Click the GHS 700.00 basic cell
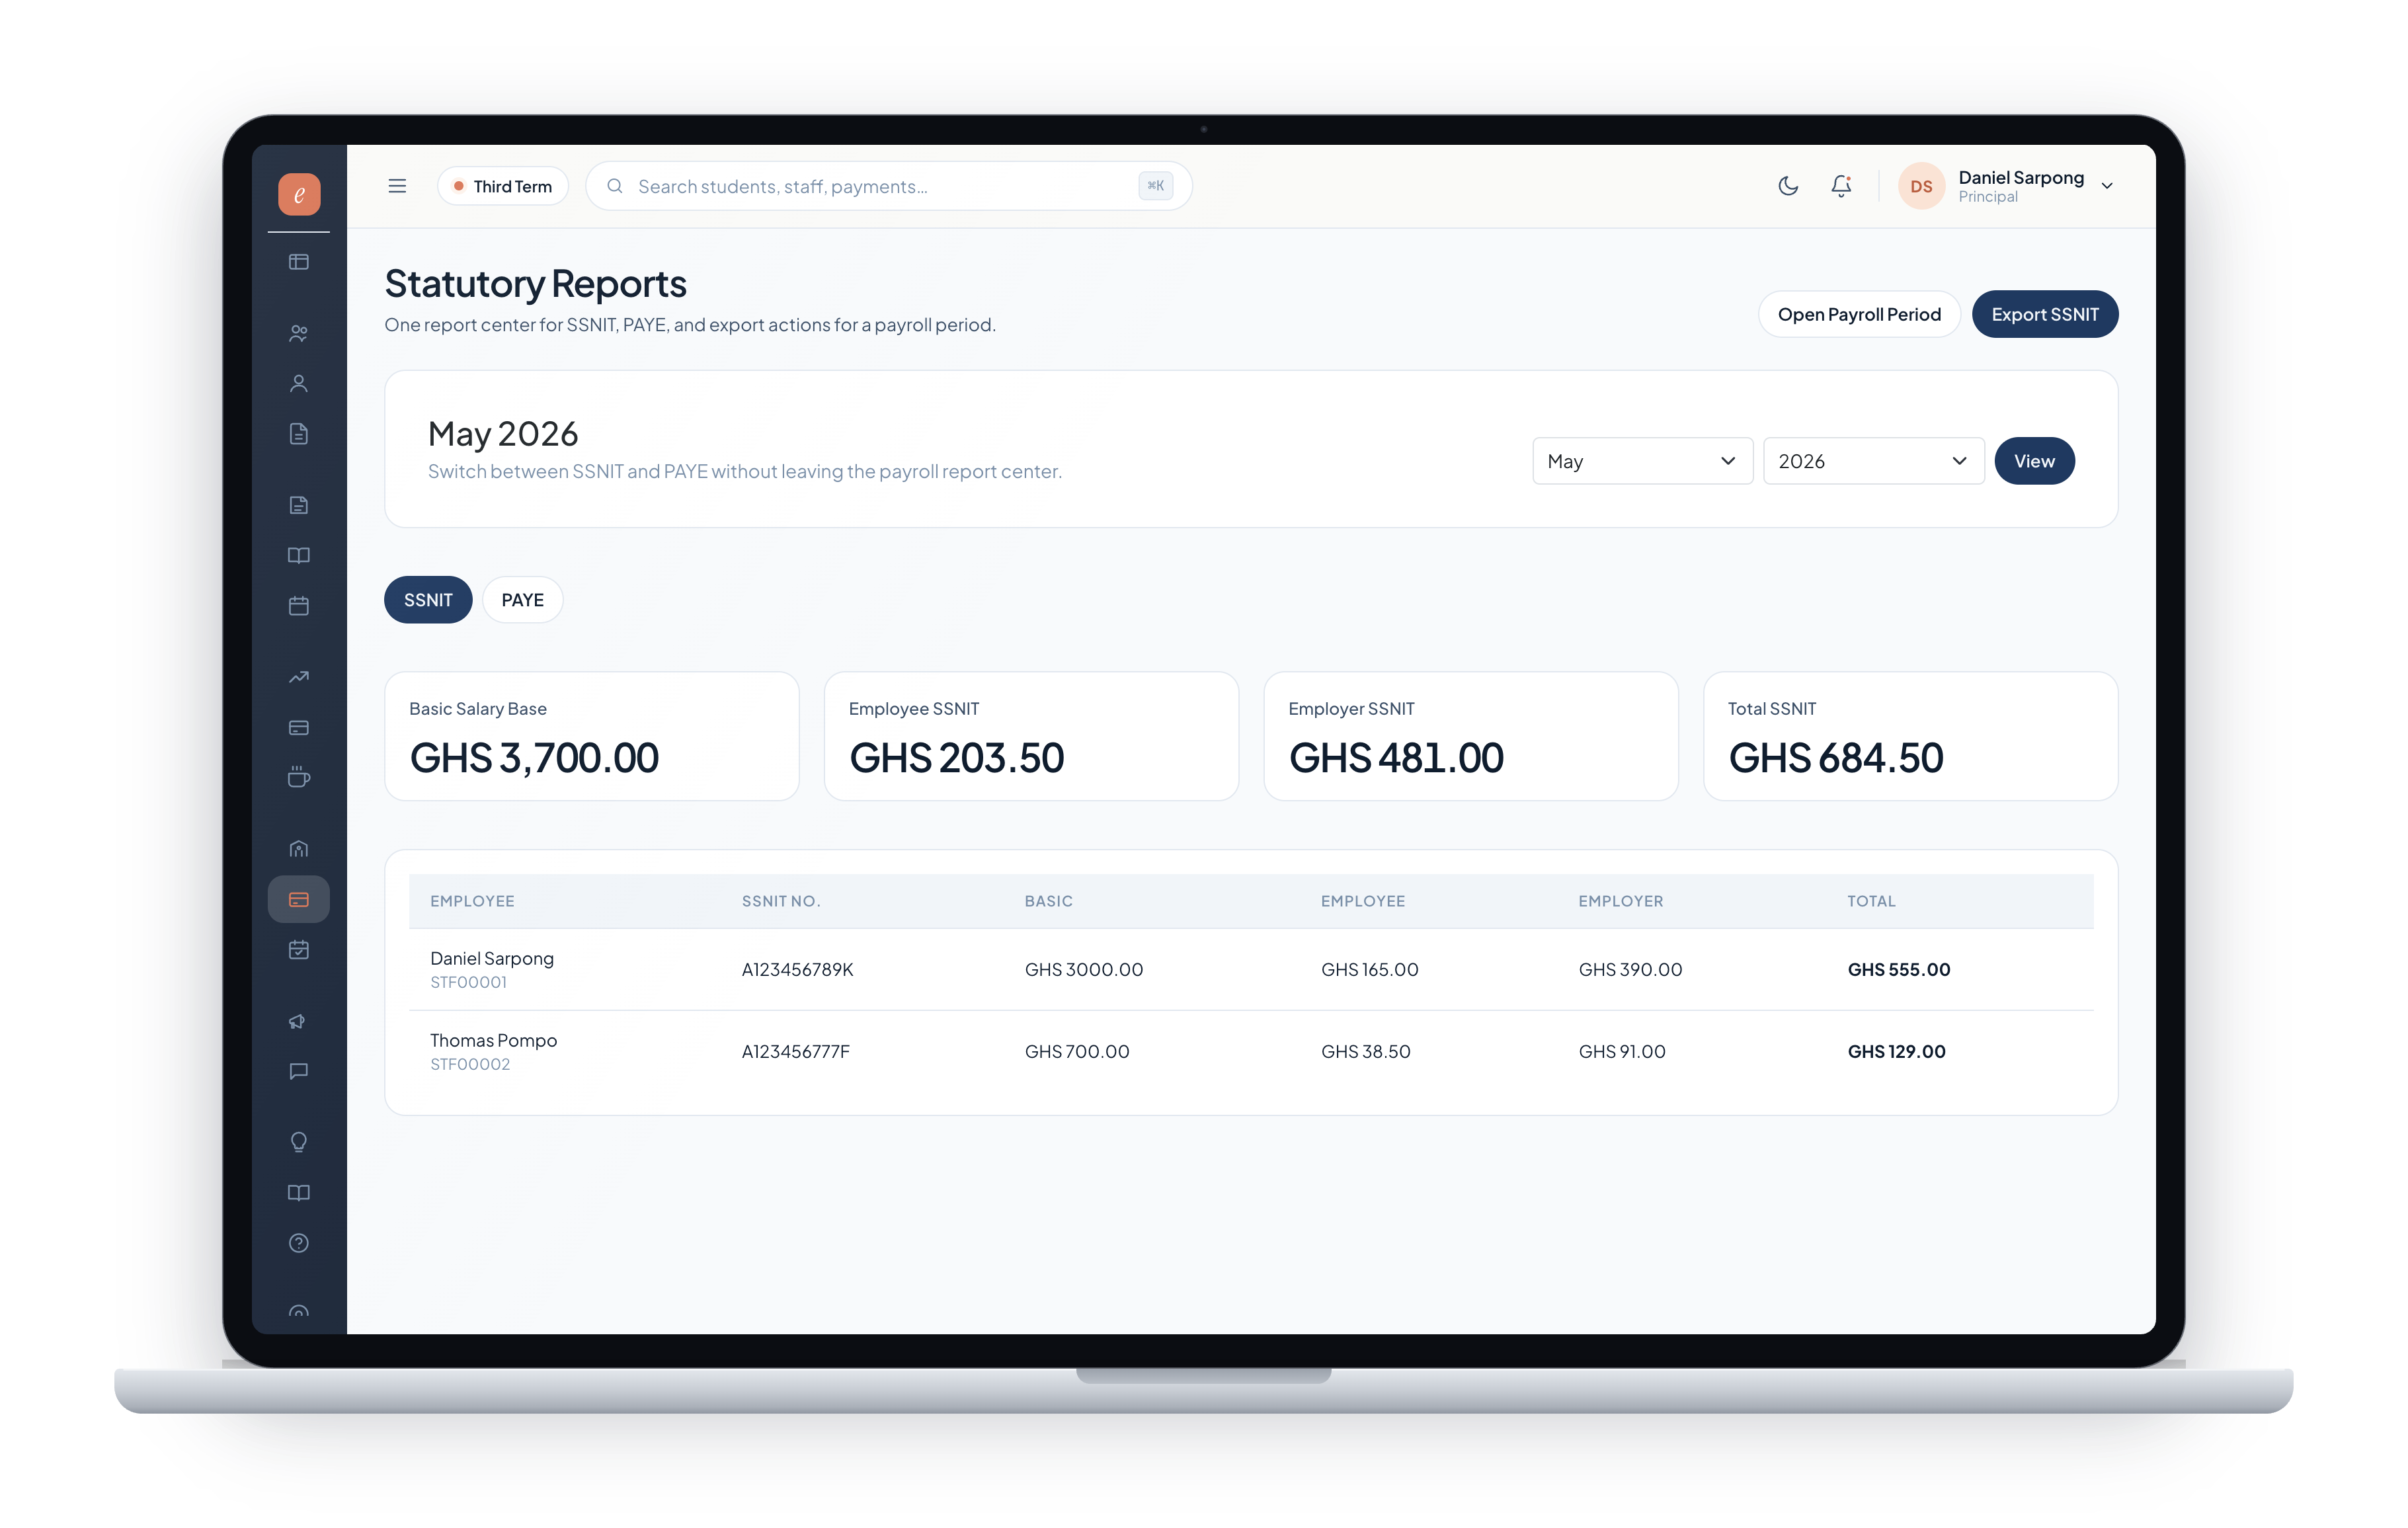The width and height of the screenshot is (2408, 1528). tap(1077, 1051)
